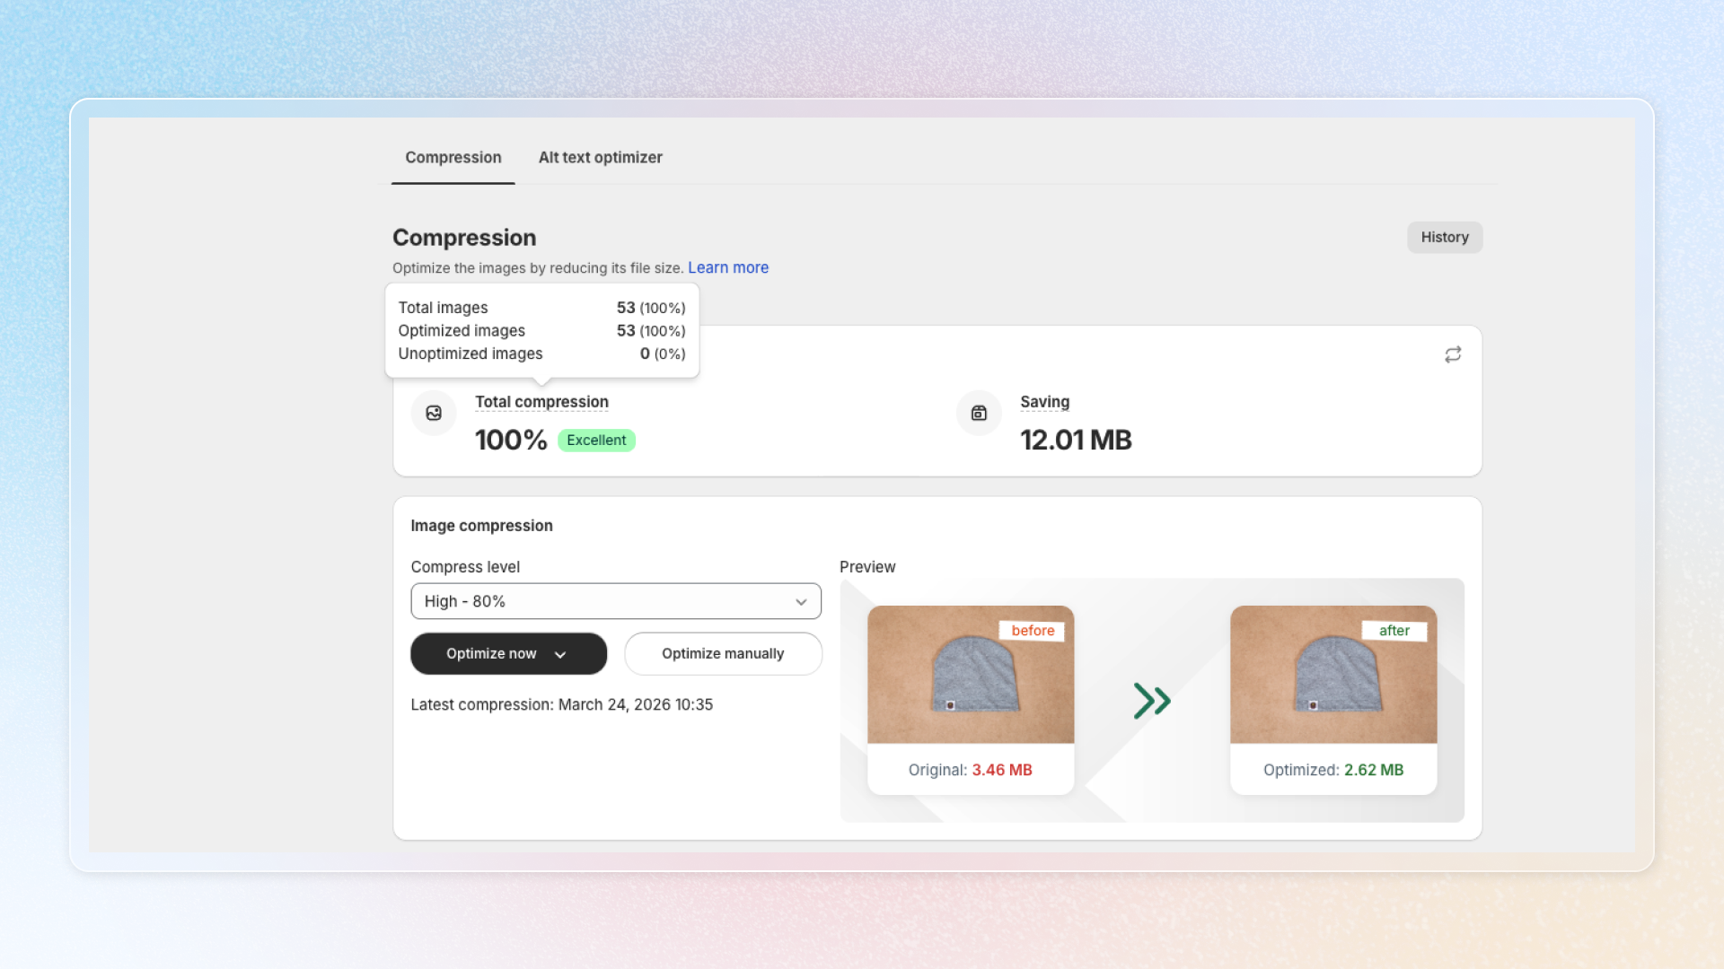Click the green double-chevron arrow icon
Viewport: 1724px width, 969px height.
1152,701
